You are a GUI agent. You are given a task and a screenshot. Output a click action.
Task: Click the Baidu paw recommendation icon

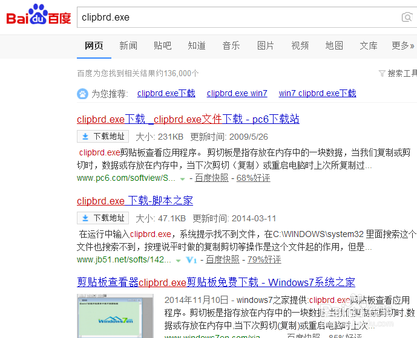pyautogui.click(x=82, y=94)
